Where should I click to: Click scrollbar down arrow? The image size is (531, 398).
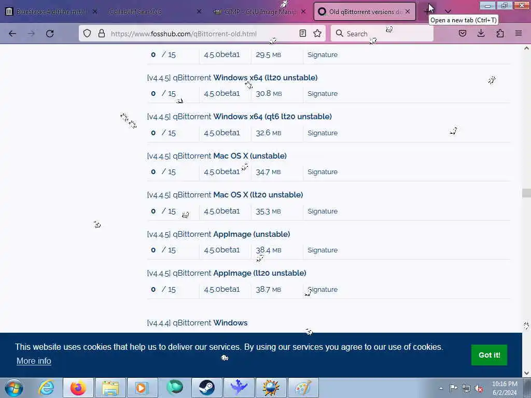[x=526, y=373]
